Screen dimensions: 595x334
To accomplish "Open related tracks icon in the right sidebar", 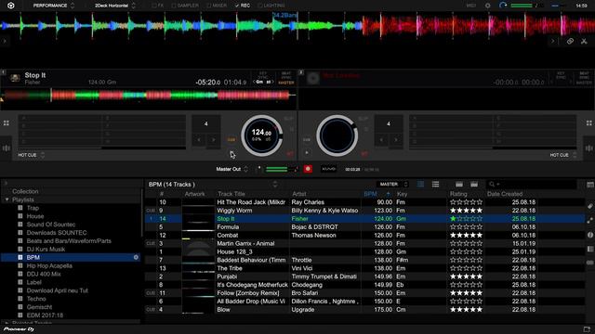I will coord(590,221).
